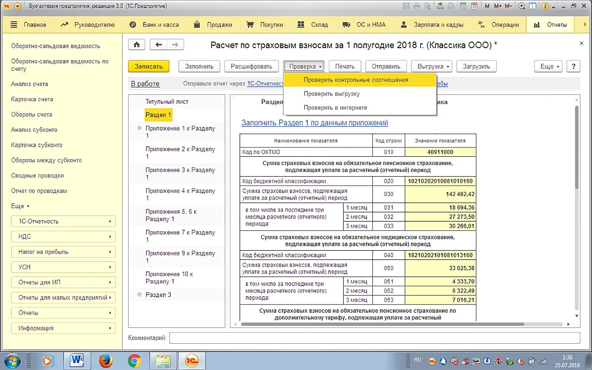The height and width of the screenshot is (370, 592).
Task: Click the Печать button
Action: [345, 66]
